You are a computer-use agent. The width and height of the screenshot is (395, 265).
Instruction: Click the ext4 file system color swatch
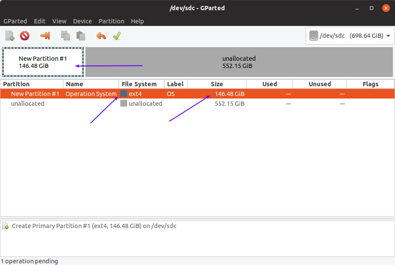pos(124,93)
